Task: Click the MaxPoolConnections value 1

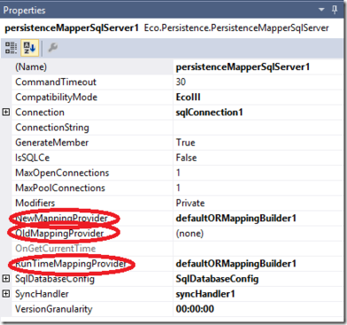Action: click(x=178, y=188)
